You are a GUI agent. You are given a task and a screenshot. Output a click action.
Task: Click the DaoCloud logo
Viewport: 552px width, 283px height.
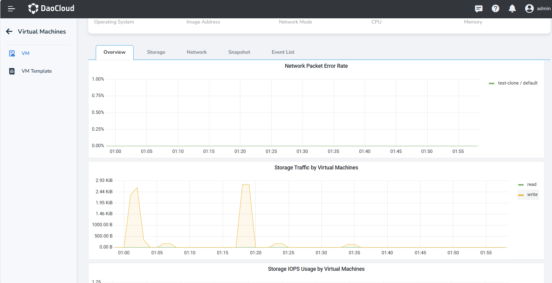click(51, 9)
